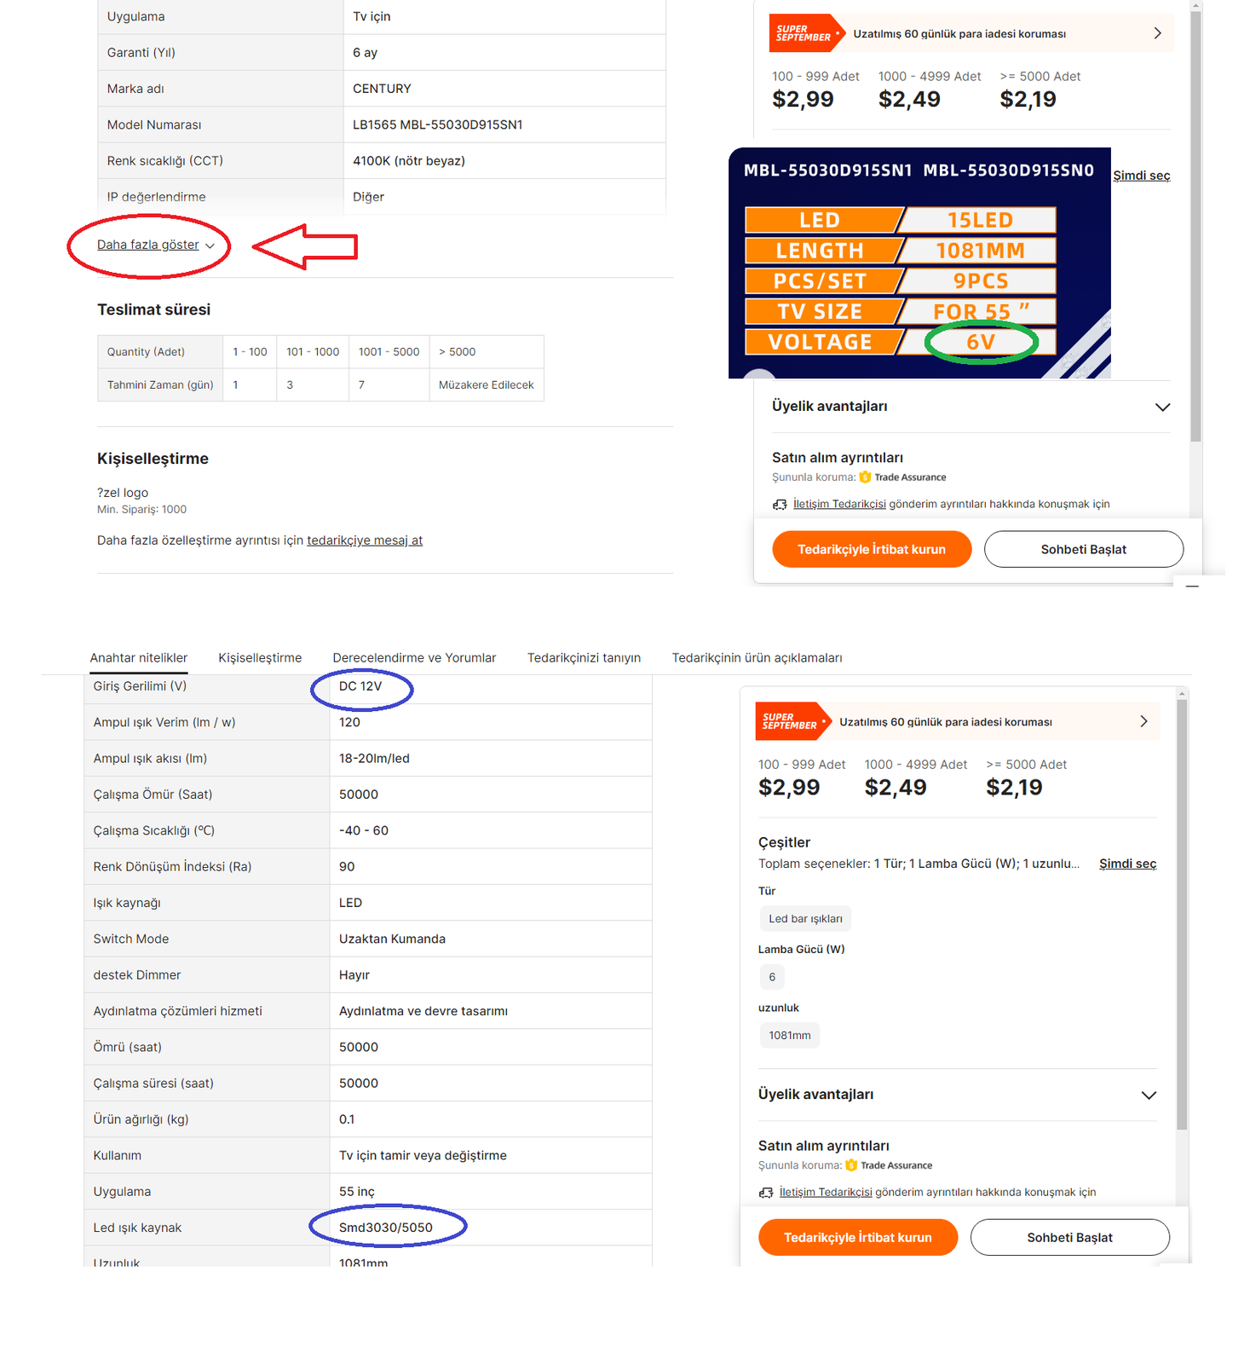The image size is (1250, 1364).
Task: Click lower 'Tedarikçiyle İrtibat kurun' button
Action: (858, 1237)
